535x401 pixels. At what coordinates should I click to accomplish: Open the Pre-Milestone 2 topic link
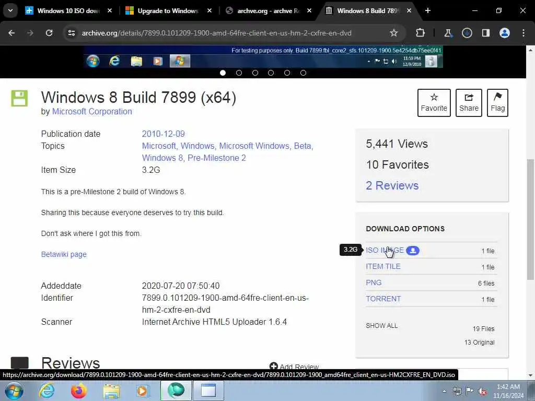[x=217, y=158]
